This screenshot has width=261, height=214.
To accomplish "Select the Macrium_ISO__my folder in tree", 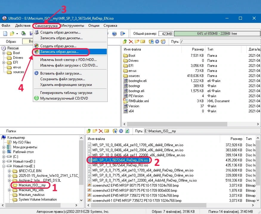I will click(32, 185).
